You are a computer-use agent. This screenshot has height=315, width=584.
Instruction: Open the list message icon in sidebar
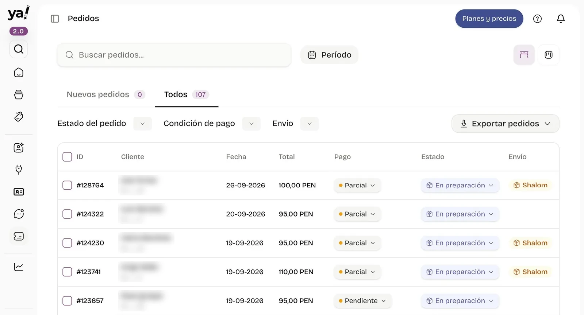pyautogui.click(x=19, y=236)
